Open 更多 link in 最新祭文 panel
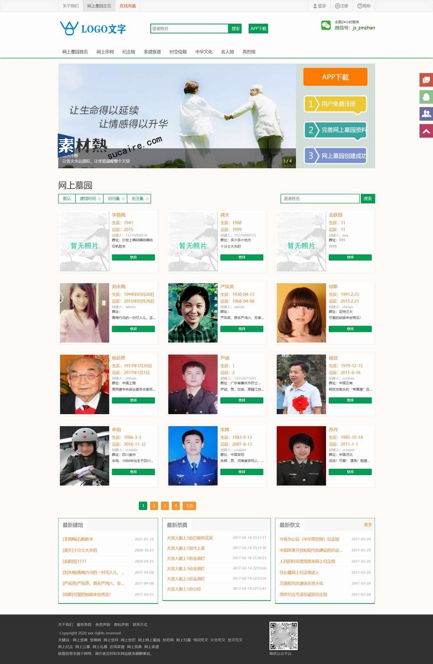Viewport: 433px width, 664px height. (368, 525)
